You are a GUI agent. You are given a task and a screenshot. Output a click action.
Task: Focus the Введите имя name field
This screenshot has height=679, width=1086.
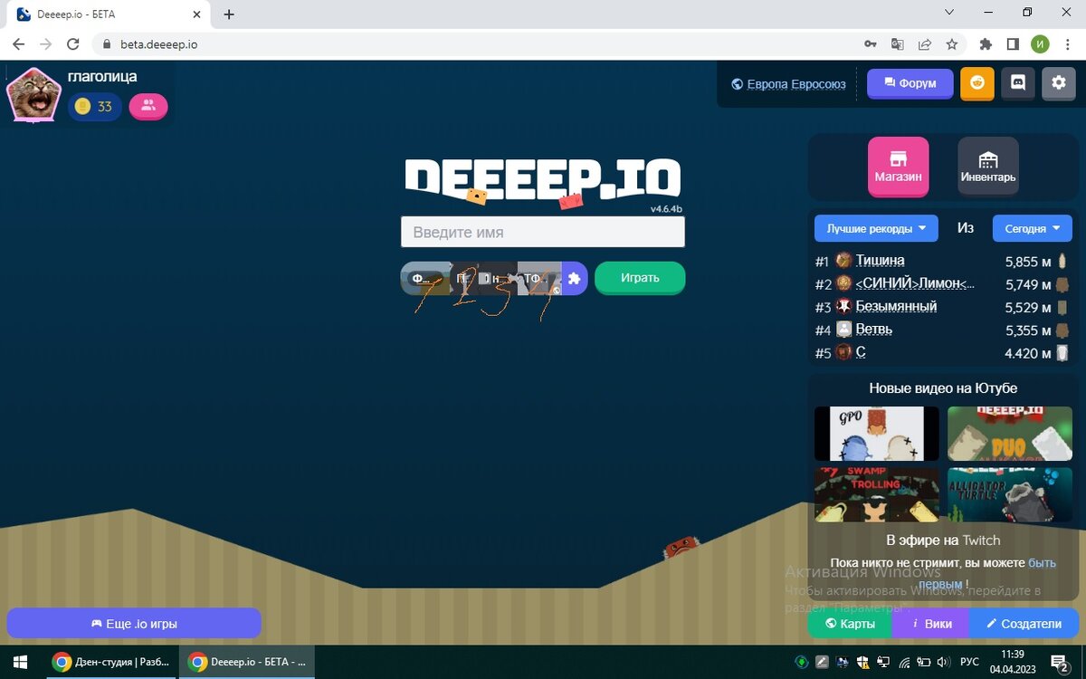(543, 232)
